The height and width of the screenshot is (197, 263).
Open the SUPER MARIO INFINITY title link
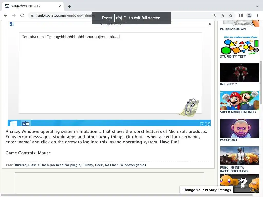pyautogui.click(x=238, y=112)
